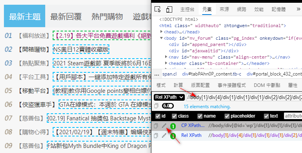
Task: Switch to the 主控台 DevTools tab
Action: point(187,9)
